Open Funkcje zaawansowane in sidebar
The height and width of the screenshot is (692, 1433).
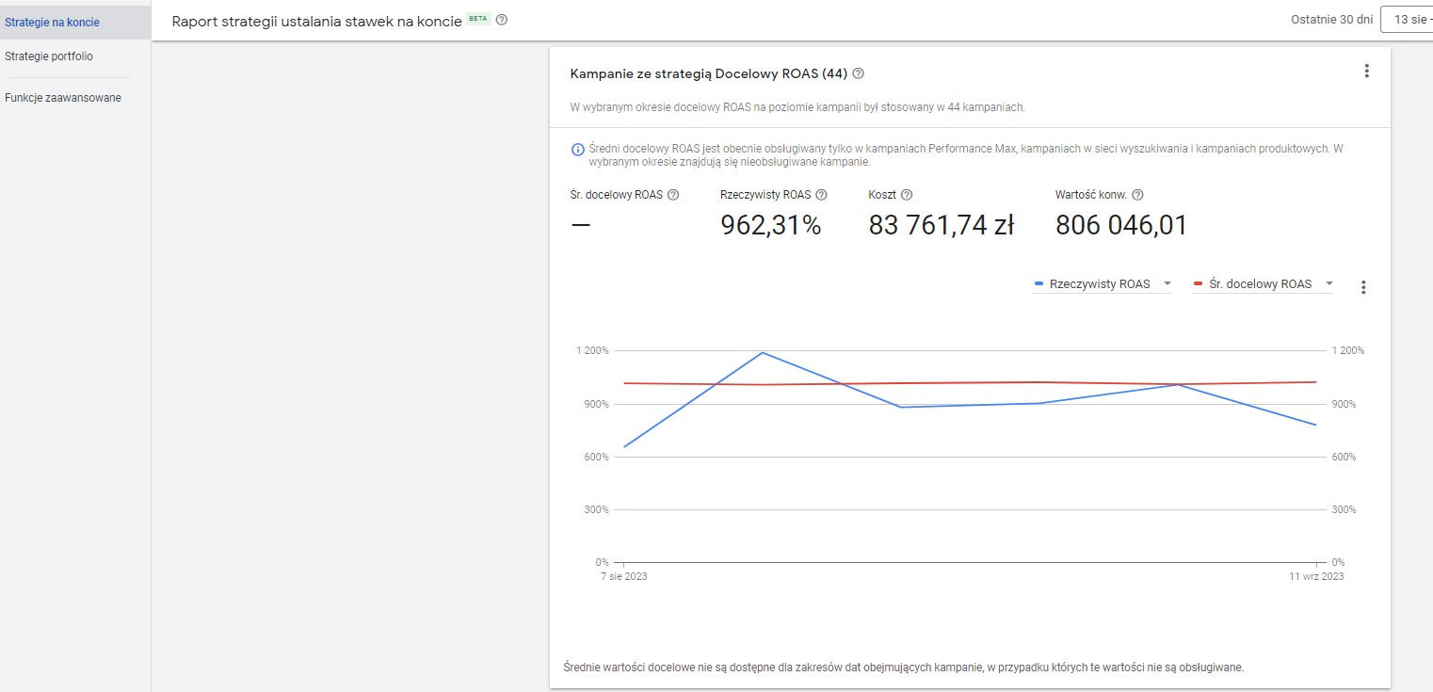point(63,98)
